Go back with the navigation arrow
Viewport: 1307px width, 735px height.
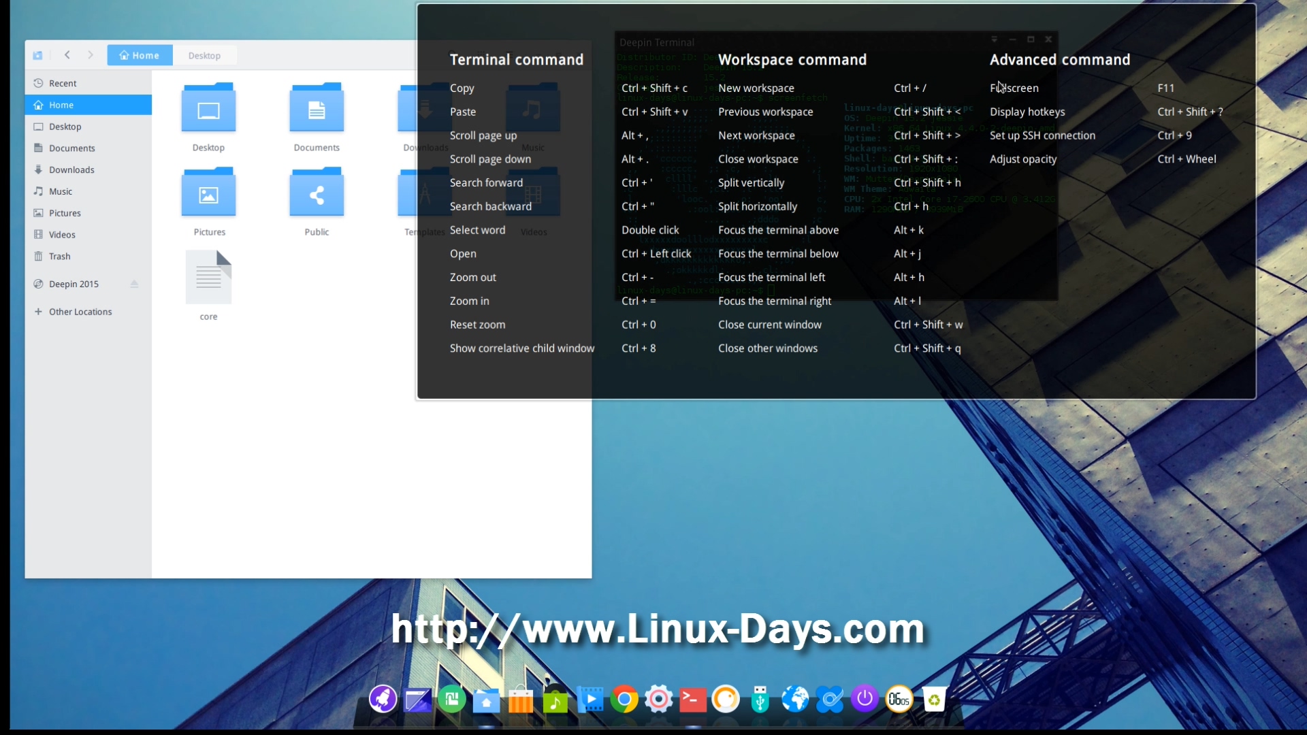click(67, 55)
